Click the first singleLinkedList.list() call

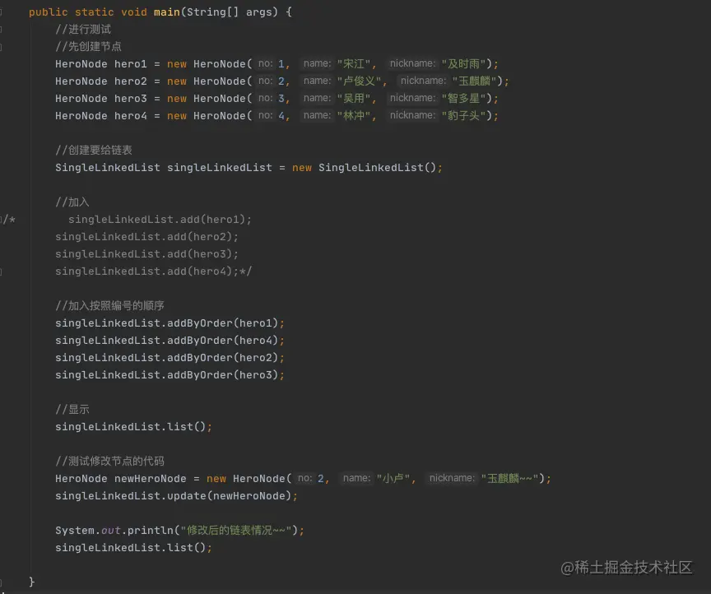[x=133, y=427]
